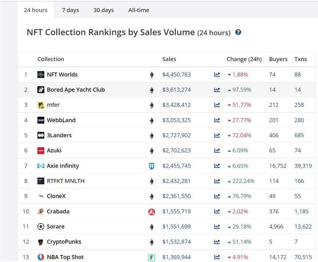Select the Avalanche icon next to Crabada
This screenshot has height=262, width=318.
click(151, 211)
